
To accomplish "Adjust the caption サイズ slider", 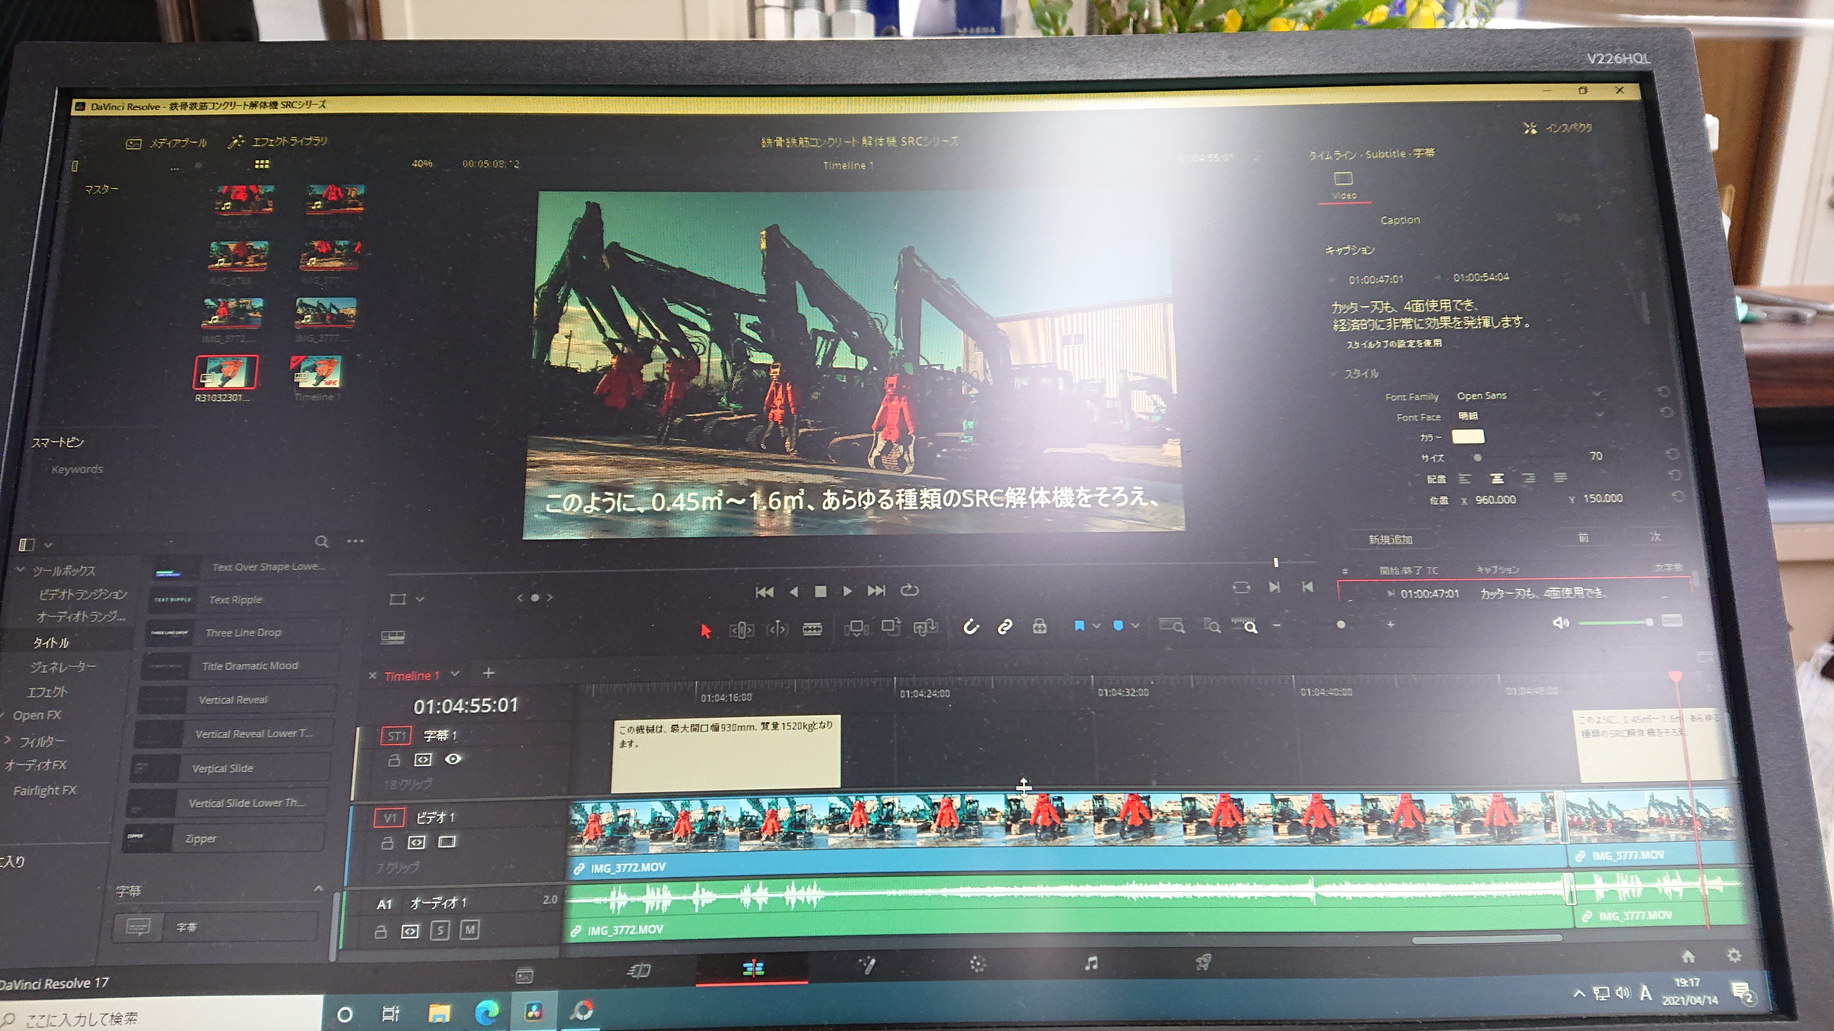I will click(1477, 457).
